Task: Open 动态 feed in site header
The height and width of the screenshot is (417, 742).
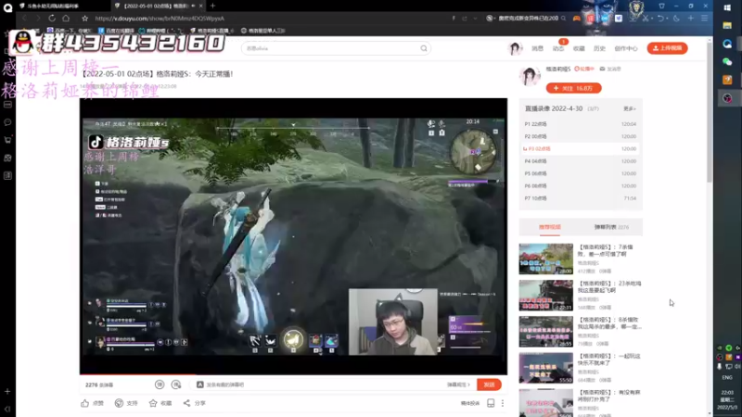Action: pos(558,48)
